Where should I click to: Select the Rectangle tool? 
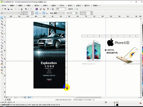point(2,36)
